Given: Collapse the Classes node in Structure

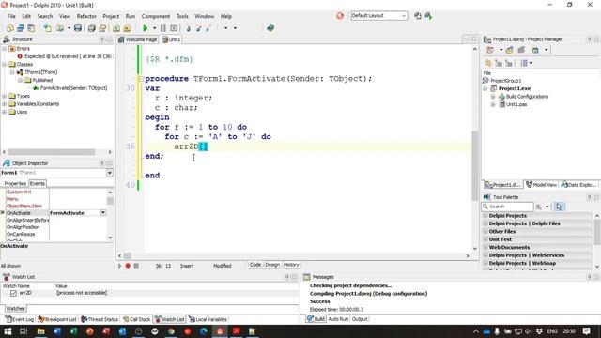Looking at the screenshot, I should (x=4, y=65).
